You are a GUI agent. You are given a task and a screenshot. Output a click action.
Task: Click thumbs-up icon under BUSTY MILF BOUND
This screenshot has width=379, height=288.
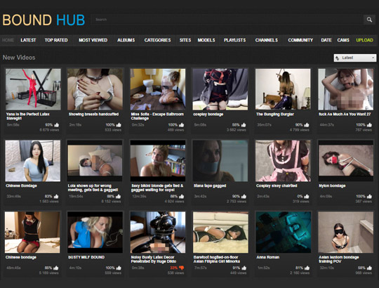click(x=119, y=268)
